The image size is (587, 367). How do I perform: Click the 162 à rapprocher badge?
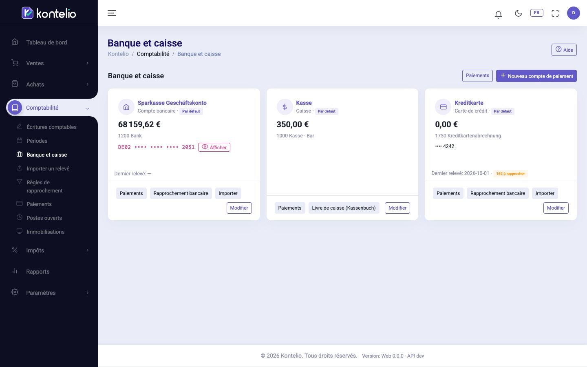510,174
